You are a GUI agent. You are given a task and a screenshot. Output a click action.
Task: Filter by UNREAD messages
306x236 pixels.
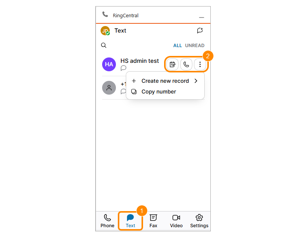coord(195,46)
